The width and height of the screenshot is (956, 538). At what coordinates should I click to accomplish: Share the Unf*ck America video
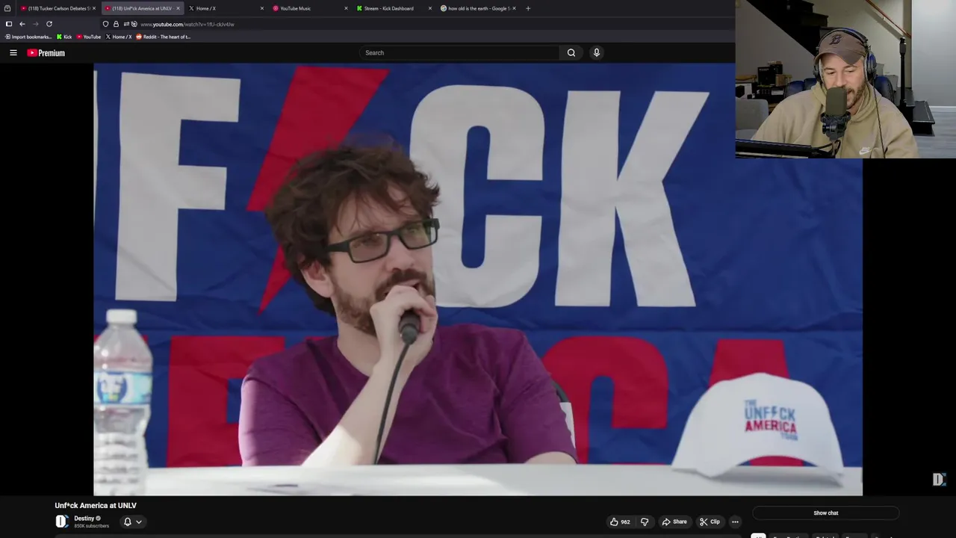674,522
